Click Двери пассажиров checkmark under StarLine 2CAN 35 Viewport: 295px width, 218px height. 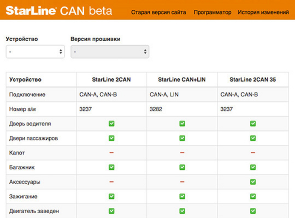click(253, 138)
